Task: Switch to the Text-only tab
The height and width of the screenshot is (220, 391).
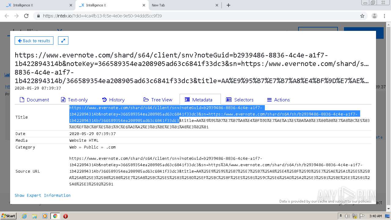Action: pos(74,100)
